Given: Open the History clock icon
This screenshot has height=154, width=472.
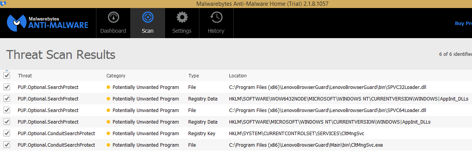Looking at the screenshot, I should pyautogui.click(x=216, y=17).
